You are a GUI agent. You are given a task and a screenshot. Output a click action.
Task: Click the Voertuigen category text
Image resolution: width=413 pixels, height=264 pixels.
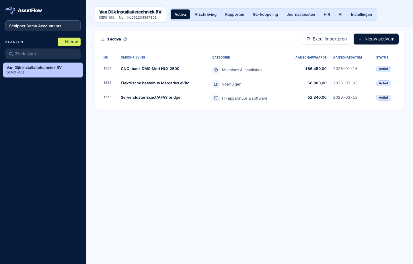click(x=232, y=84)
